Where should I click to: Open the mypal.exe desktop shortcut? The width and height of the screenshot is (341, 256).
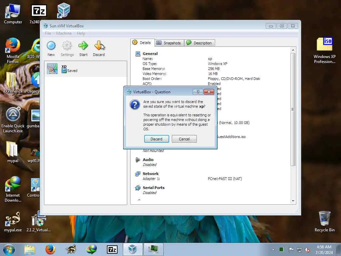(x=13, y=222)
